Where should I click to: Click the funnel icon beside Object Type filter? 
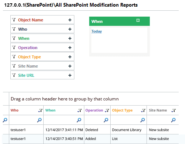click(x=14, y=56)
